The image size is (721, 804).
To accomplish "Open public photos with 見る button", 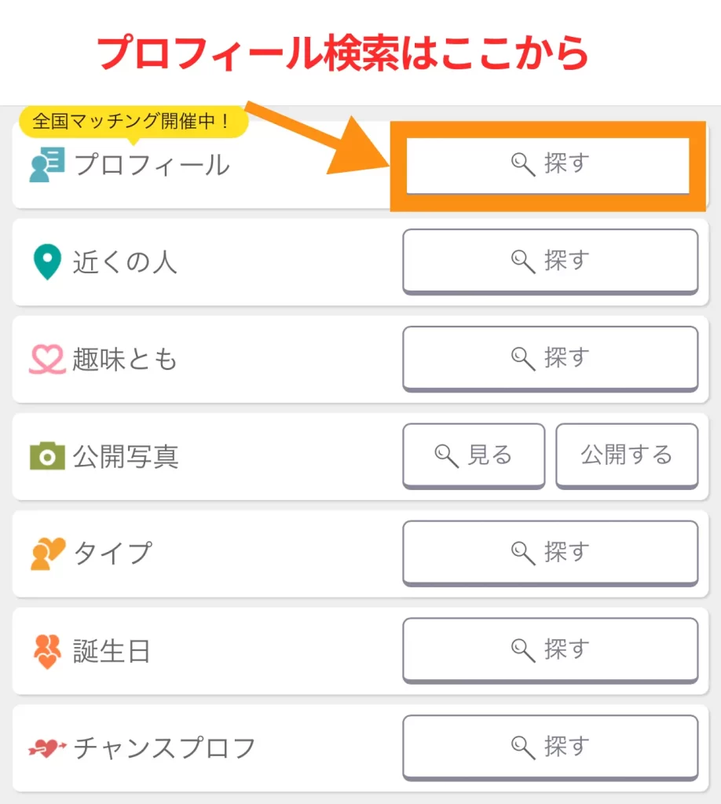I will click(x=474, y=455).
